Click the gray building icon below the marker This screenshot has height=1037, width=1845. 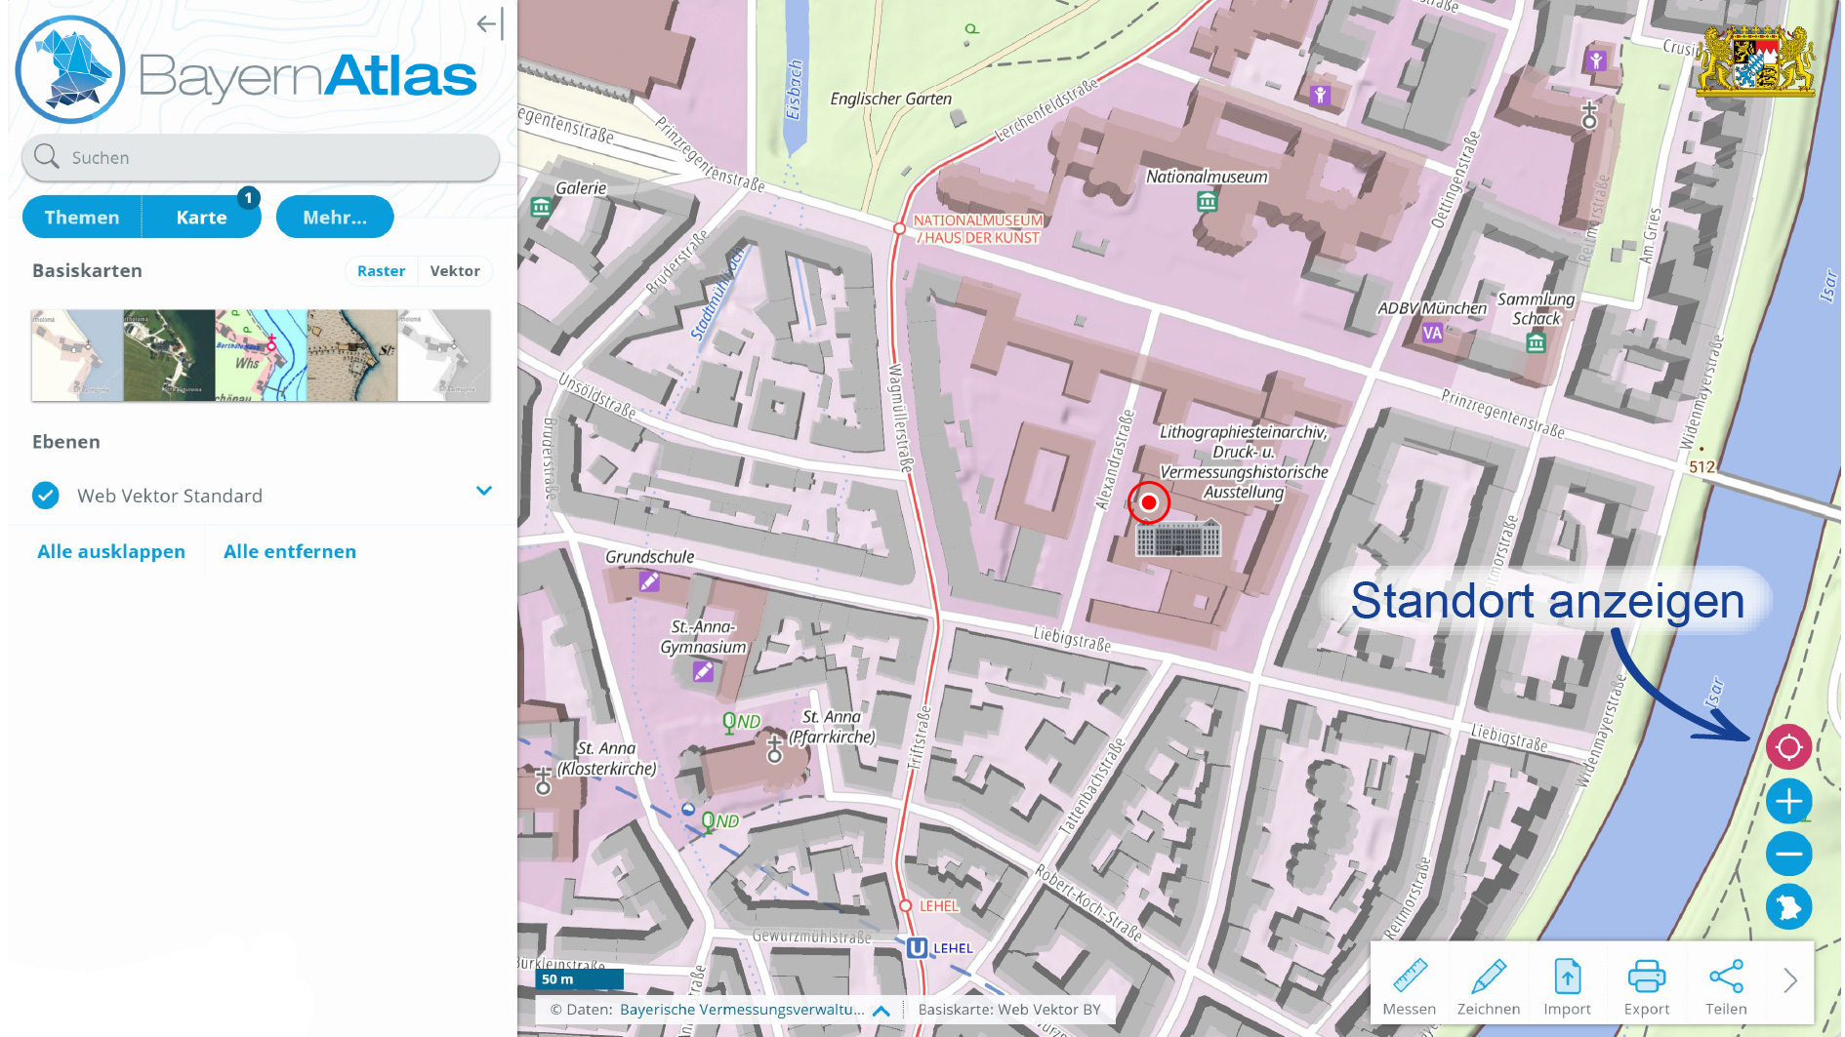coord(1178,538)
